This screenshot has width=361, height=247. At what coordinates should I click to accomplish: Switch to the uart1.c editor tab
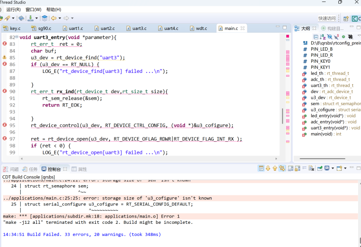(x=73, y=28)
